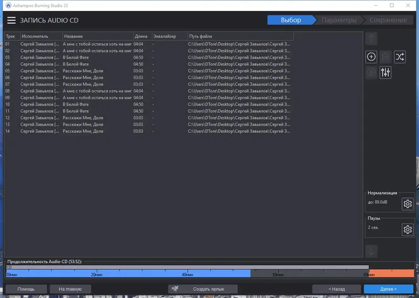Click the Далее > button
The height and width of the screenshot is (298, 419).
[388, 289]
